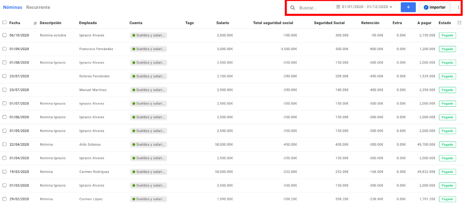Viewport: 464px width, 205px height.
Task: Click the A pagar value '2,390.00€'
Action: [x=427, y=90]
